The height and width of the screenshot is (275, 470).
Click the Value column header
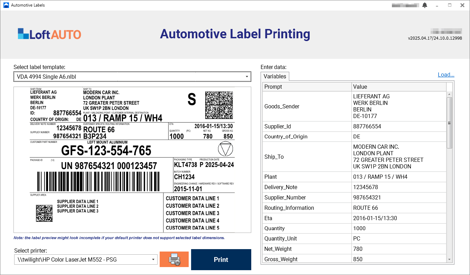pyautogui.click(x=399, y=87)
